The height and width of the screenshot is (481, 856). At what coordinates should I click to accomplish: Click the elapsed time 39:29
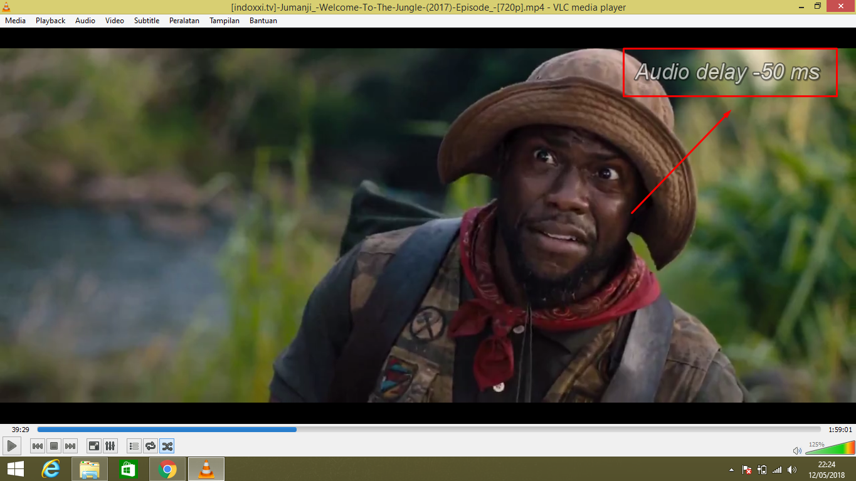click(x=20, y=430)
